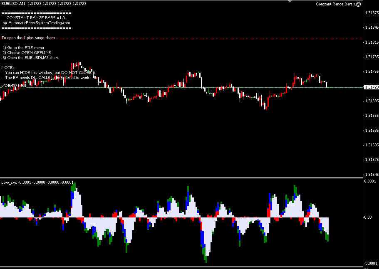
Task: Click price scale value 1.31665
Action: tap(372, 116)
